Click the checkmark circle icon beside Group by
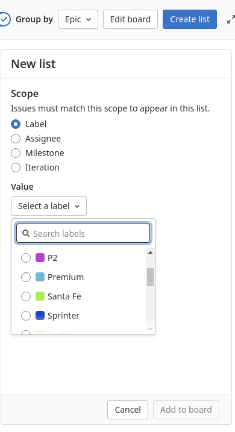The width and height of the screenshot is (235, 432). click(x=5, y=19)
